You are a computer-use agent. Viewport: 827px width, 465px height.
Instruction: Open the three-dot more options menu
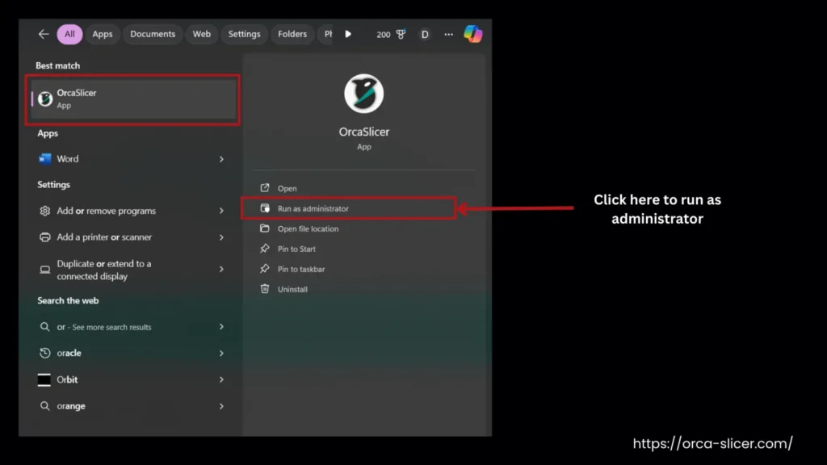(448, 34)
